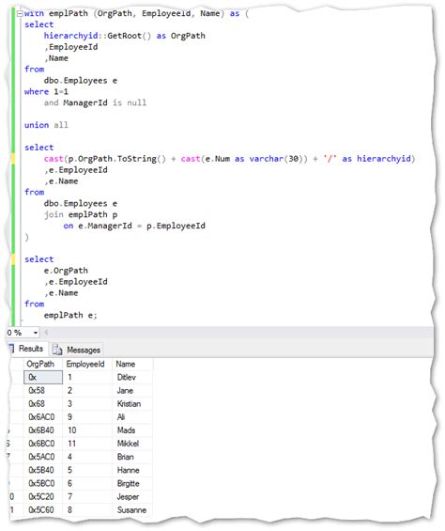Click 'hierarchyid::GetRoot()' in the code
The image size is (445, 531).
pyautogui.click(x=98, y=36)
